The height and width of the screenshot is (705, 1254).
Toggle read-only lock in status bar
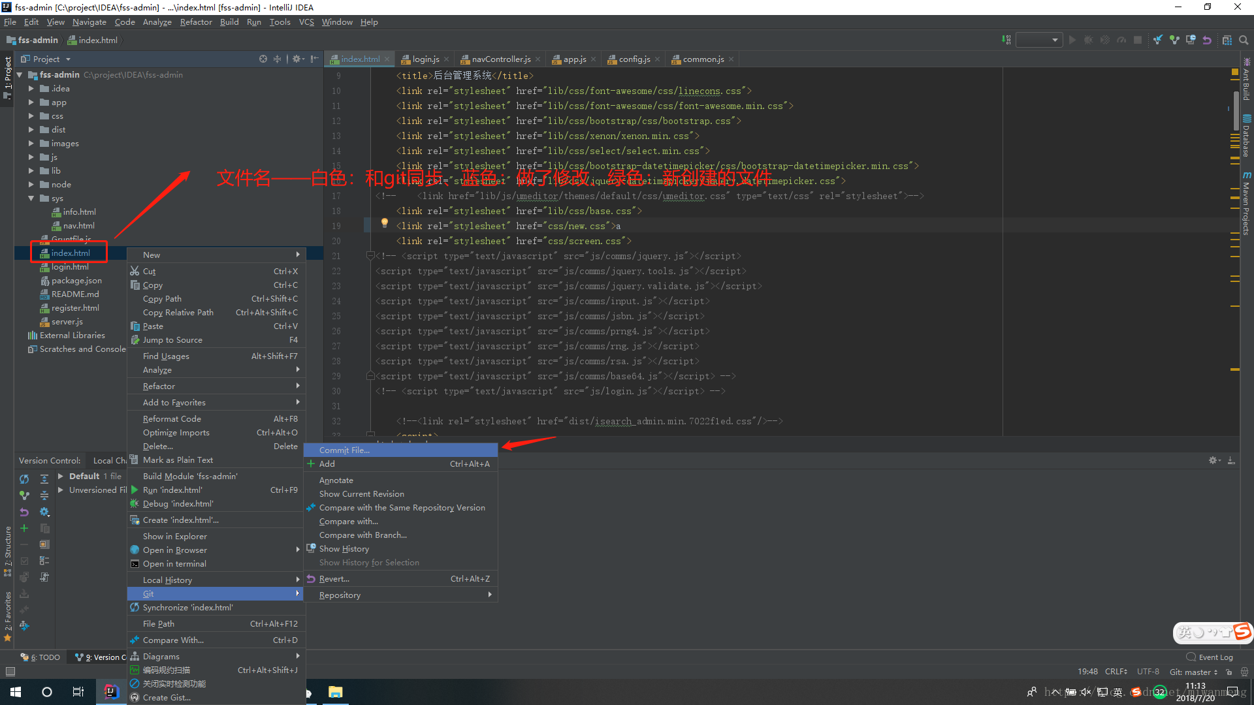pyautogui.click(x=1229, y=672)
